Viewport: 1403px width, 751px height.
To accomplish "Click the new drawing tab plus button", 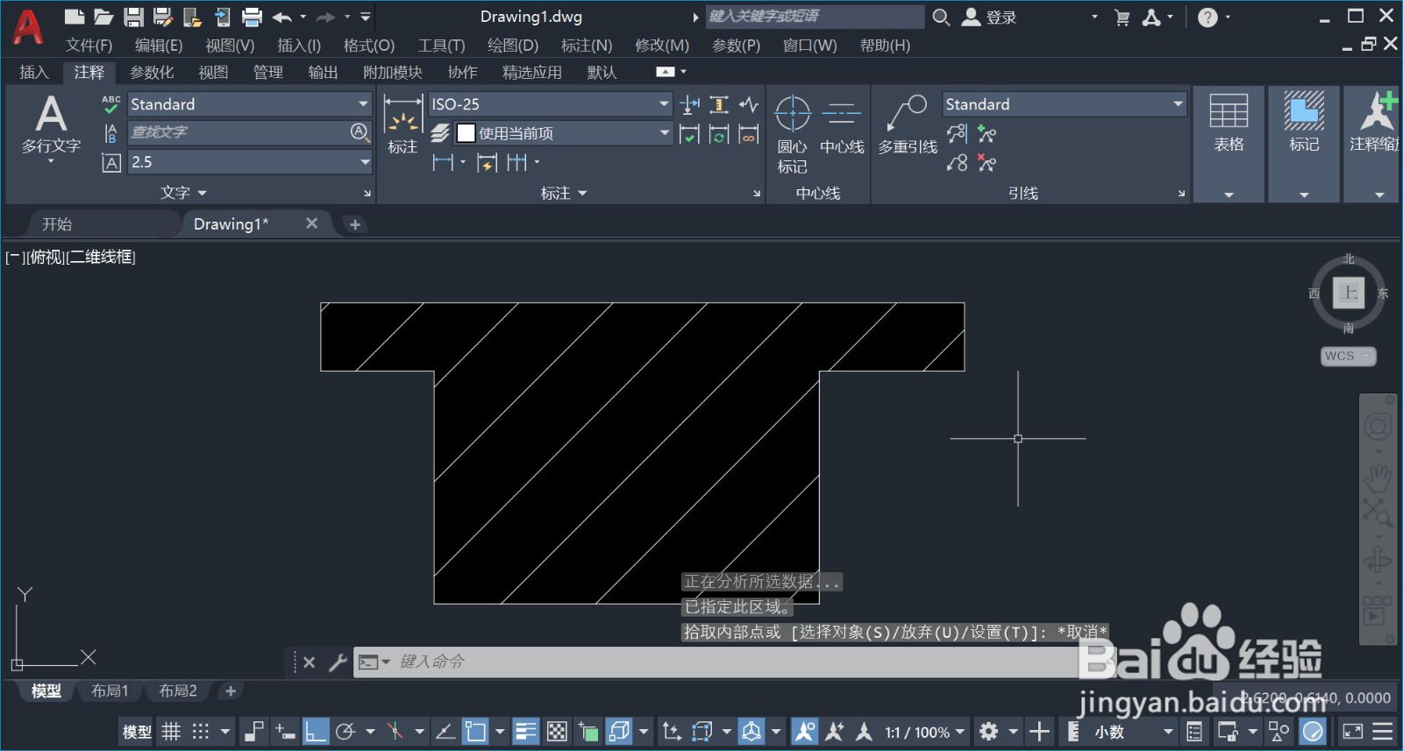I will (355, 224).
